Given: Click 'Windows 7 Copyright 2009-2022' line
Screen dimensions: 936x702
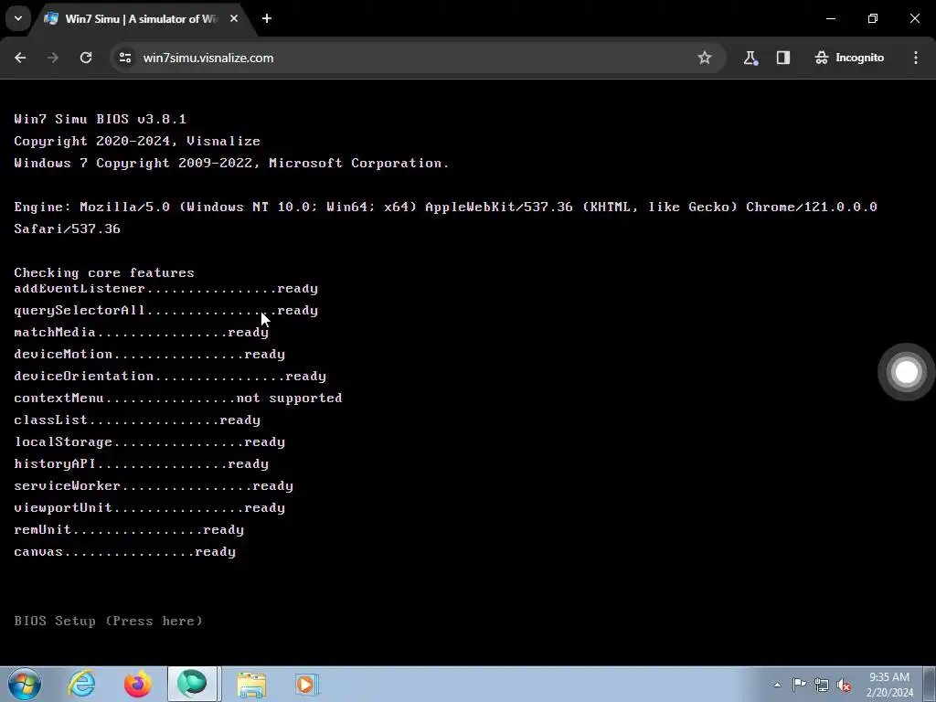Looking at the screenshot, I should pyautogui.click(x=231, y=163).
